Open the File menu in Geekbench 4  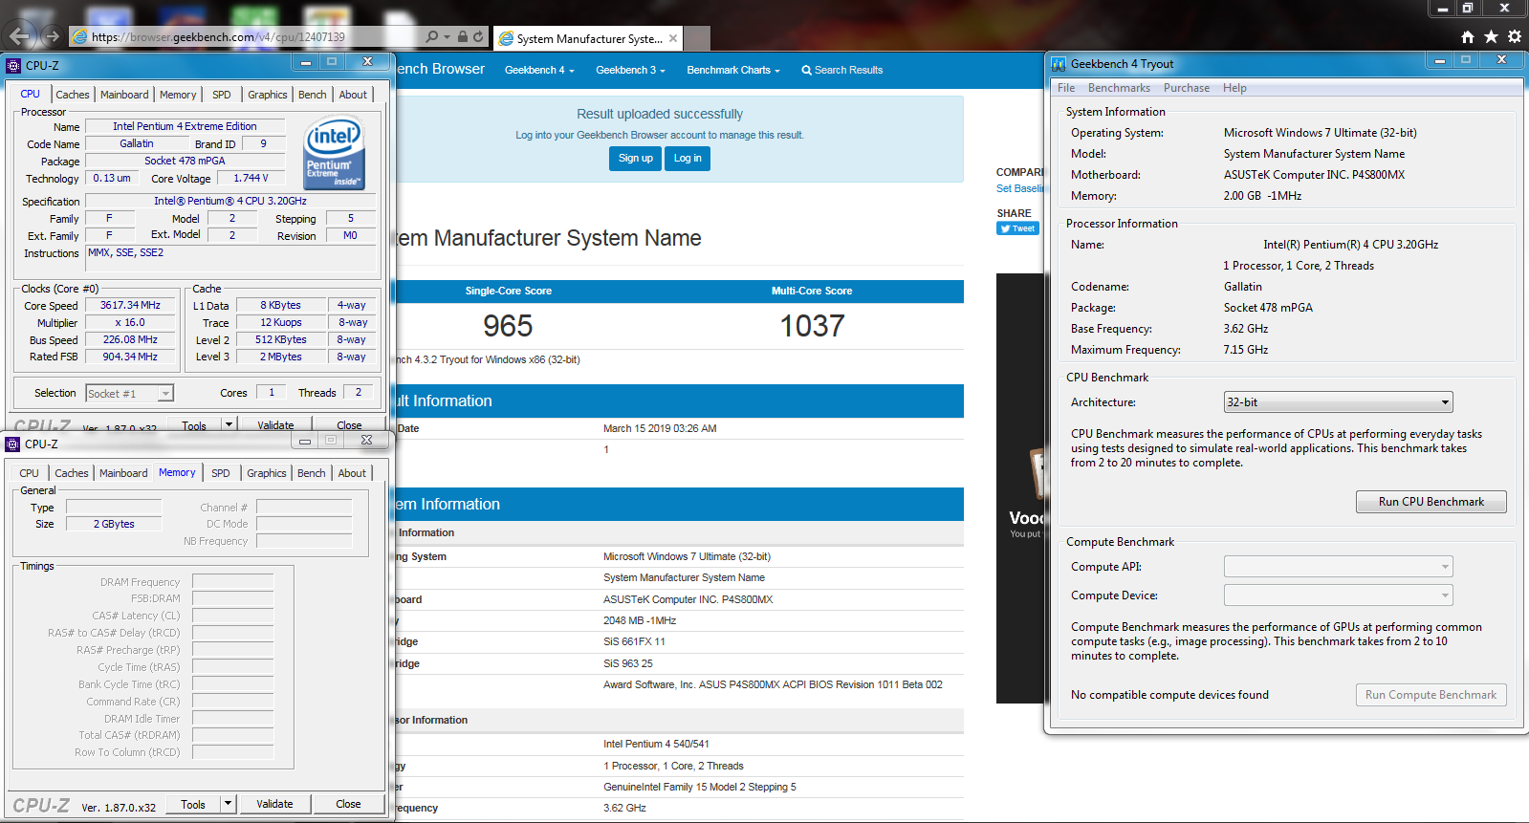tap(1066, 88)
